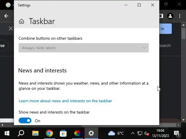This screenshot has height=139, width=186.
Task: Click muted volume speaker icon in tray
Action: pos(146,133)
